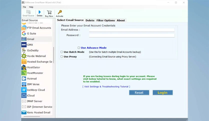Open Visit Settings & Troubleshooting Tutorial link
The height and width of the screenshot is (121, 209).
pyautogui.click(x=106, y=86)
